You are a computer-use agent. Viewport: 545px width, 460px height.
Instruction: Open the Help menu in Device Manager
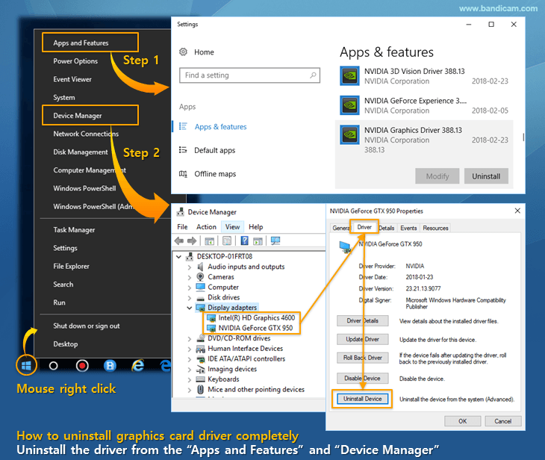pos(256,227)
